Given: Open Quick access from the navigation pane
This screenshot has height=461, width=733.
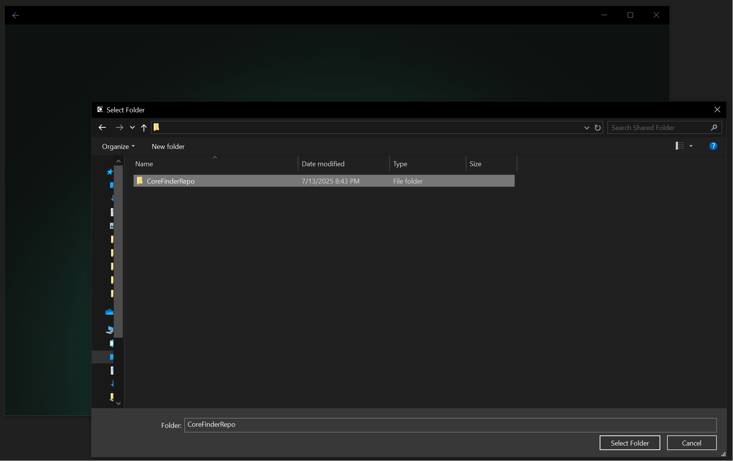Looking at the screenshot, I should tap(110, 172).
